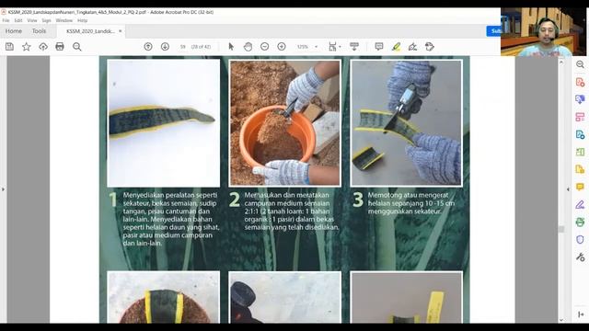This screenshot has height=331, width=589.
Task: Close the KSSM_2020_Landsk document tab
Action: coord(121,31)
